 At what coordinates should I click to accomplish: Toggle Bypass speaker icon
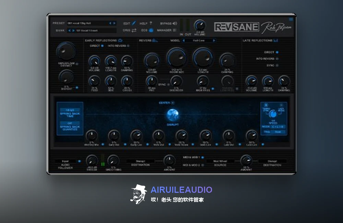point(175,23)
